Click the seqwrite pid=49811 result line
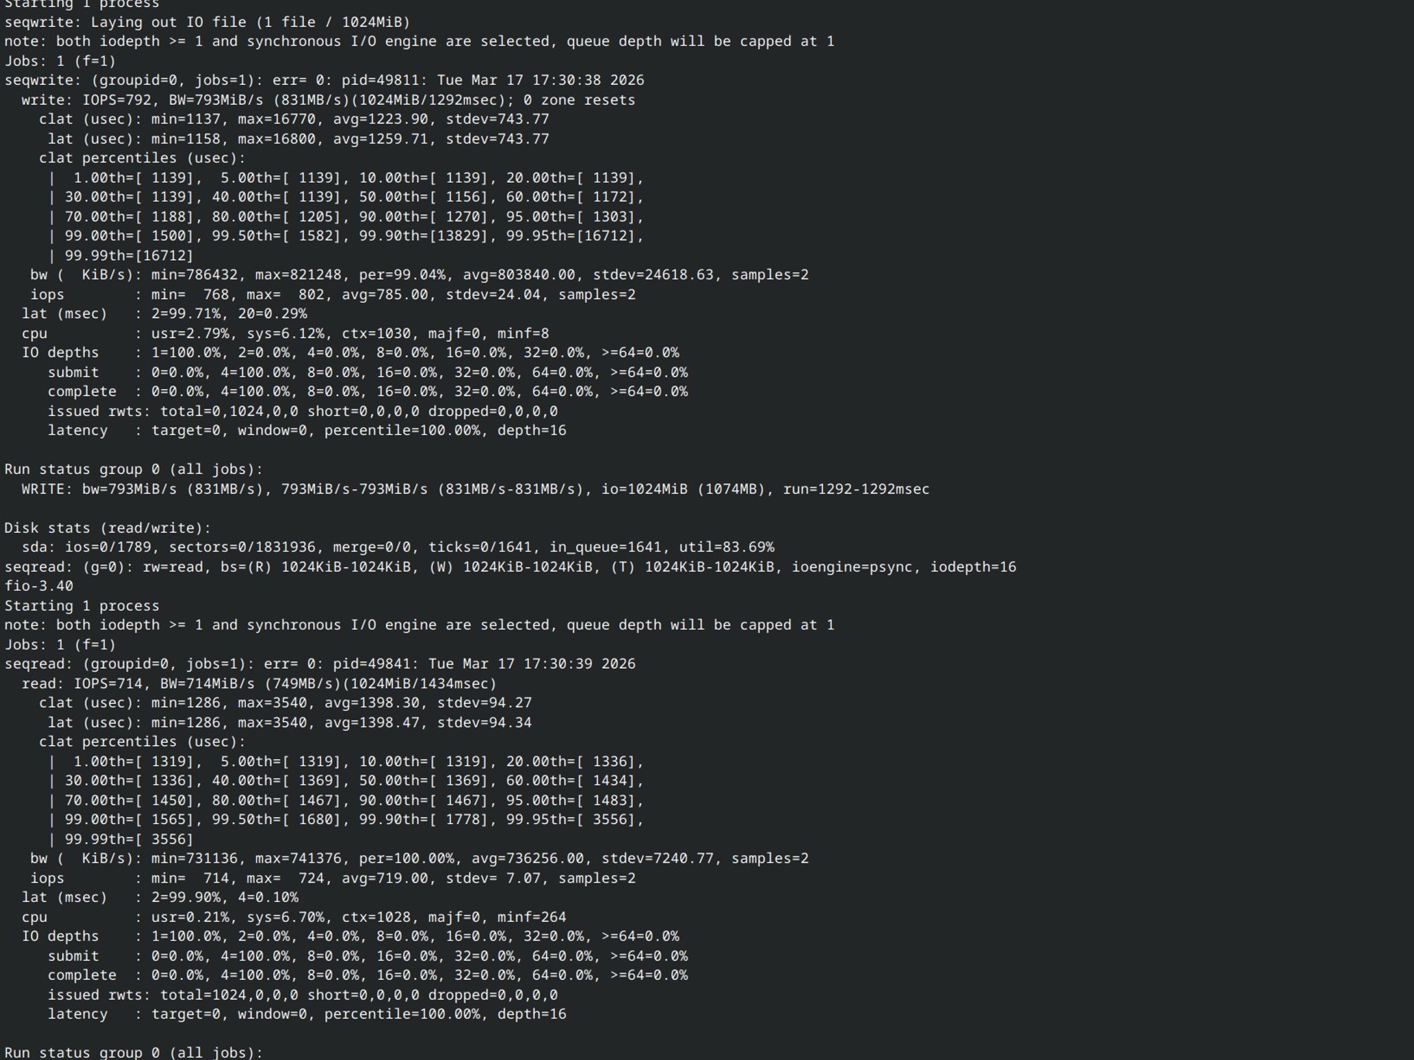This screenshot has height=1060, width=1414. (325, 80)
